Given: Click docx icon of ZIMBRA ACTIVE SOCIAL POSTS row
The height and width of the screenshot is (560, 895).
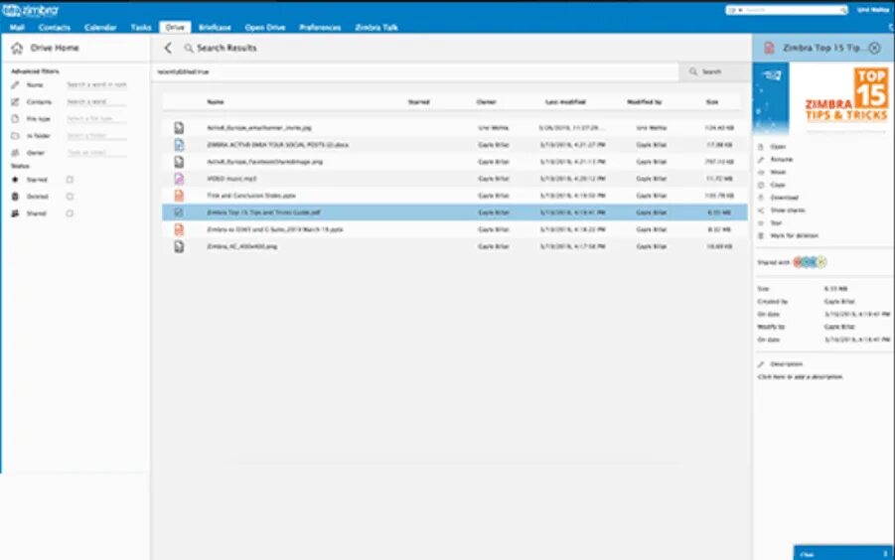Looking at the screenshot, I should (179, 145).
